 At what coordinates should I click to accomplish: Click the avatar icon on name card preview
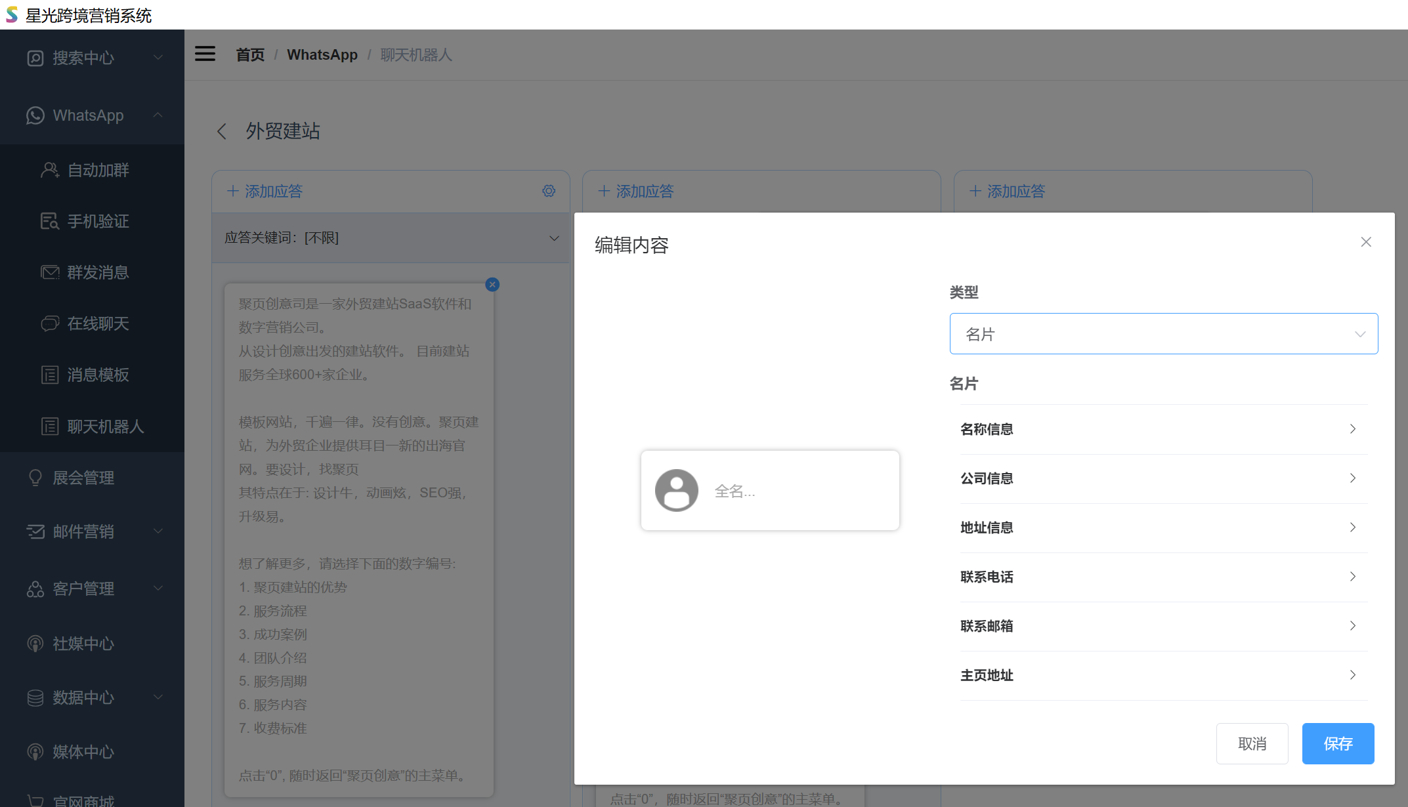click(x=676, y=490)
